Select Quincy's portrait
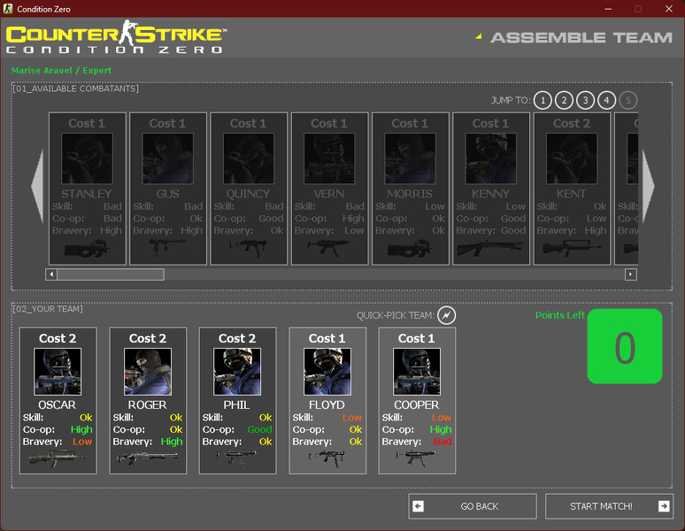This screenshot has height=531, width=685. pos(249,158)
